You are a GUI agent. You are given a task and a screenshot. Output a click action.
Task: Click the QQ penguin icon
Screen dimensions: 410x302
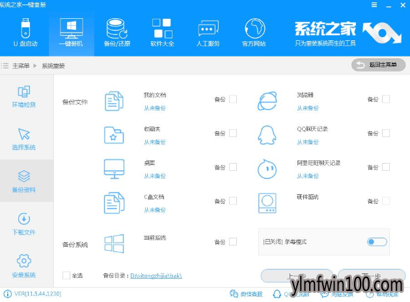click(267, 135)
